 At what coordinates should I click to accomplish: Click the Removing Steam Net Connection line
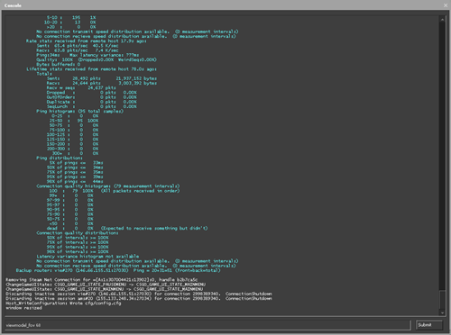pyautogui.click(x=102, y=279)
